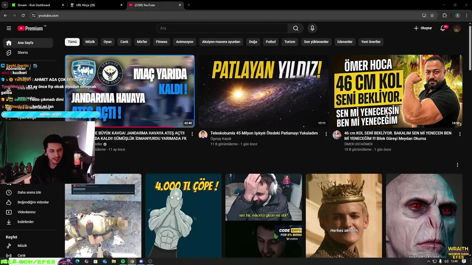
Task: Select the Müzik filter chip
Action: [90, 42]
